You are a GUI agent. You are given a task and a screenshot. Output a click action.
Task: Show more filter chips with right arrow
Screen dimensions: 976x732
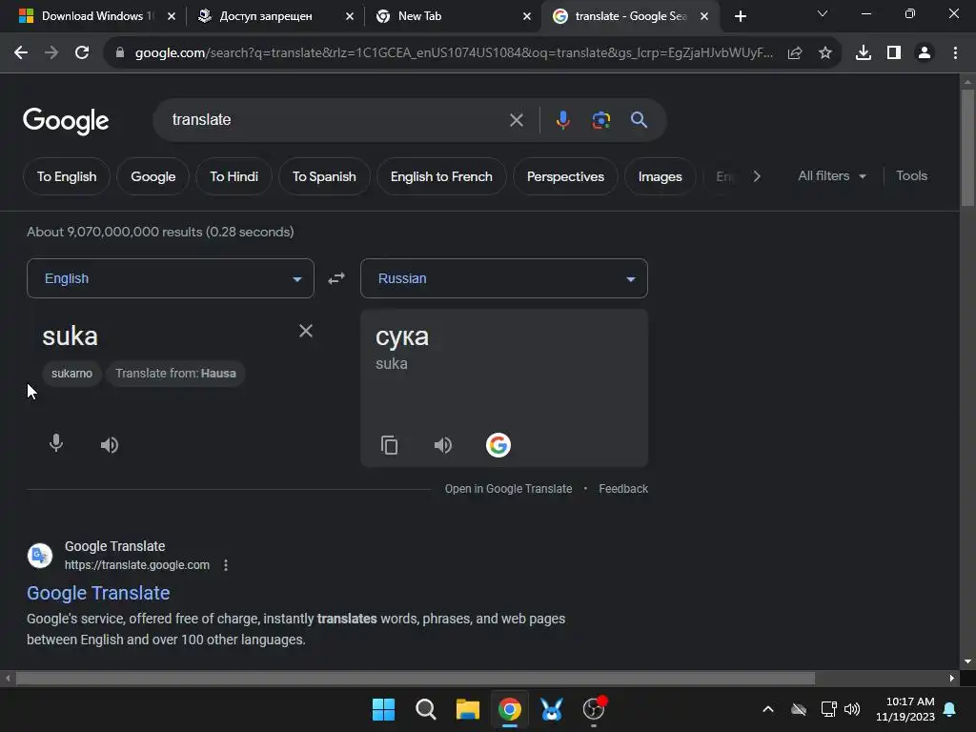[757, 176]
